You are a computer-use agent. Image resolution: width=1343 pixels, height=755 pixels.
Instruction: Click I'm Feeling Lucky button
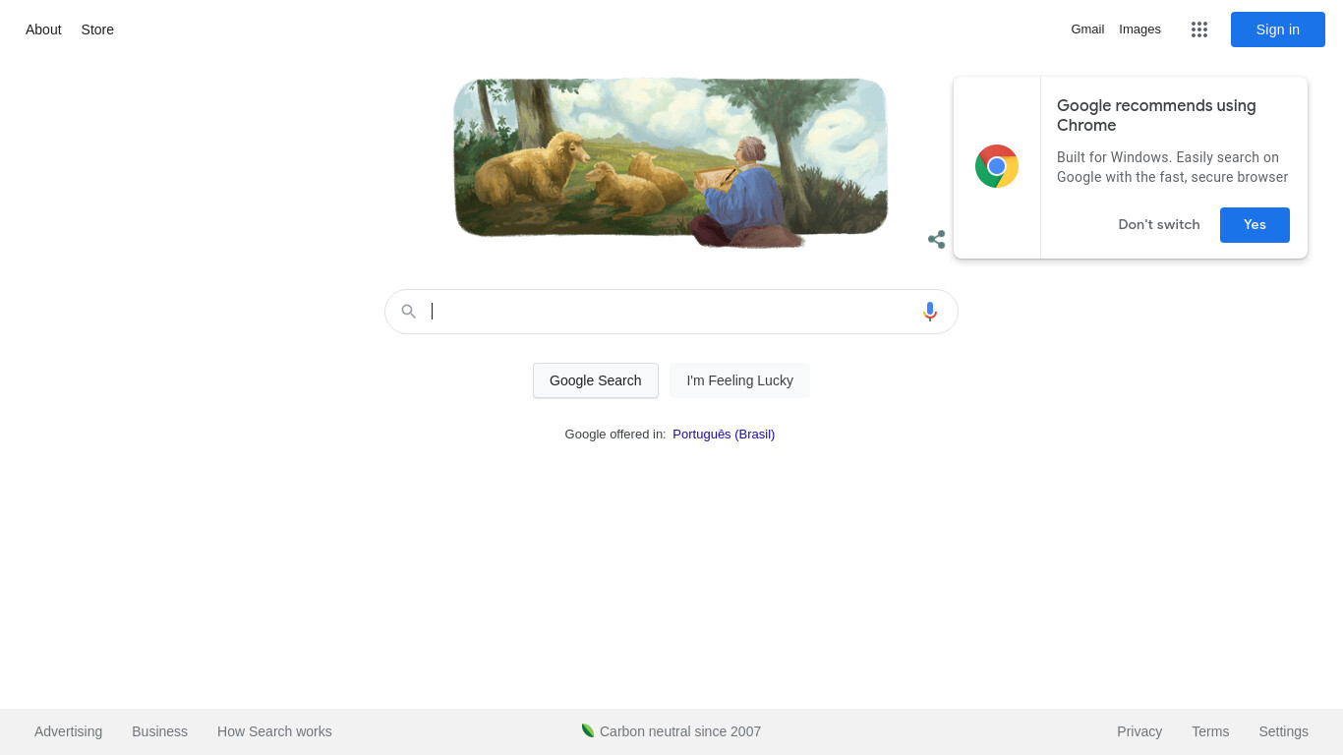(x=739, y=380)
